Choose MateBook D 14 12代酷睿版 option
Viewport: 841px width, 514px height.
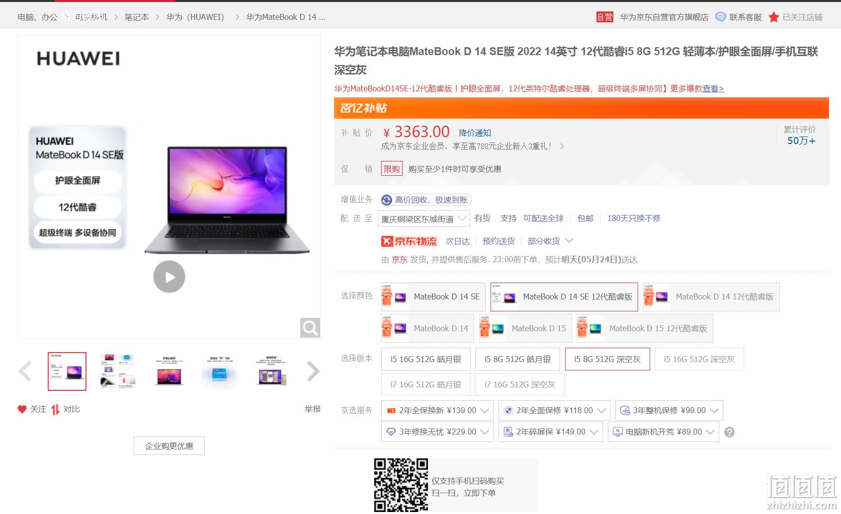coord(711,297)
